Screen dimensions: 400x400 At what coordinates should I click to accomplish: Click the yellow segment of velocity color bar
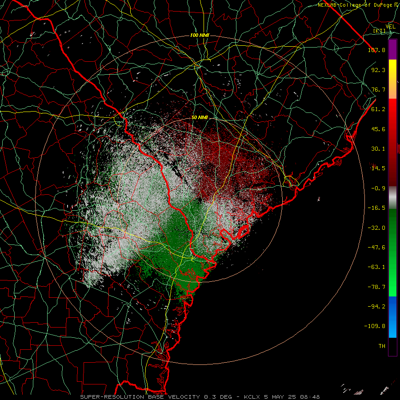click(x=392, y=69)
